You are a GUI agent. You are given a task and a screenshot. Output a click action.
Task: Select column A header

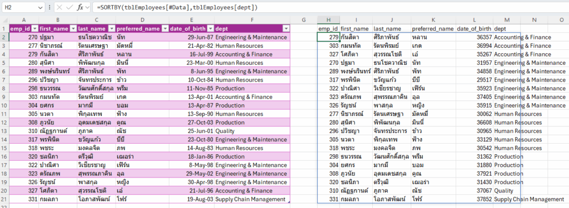24,20
